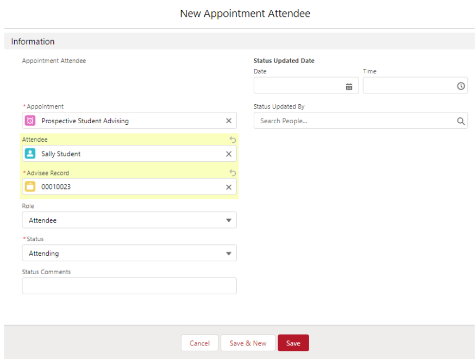The width and height of the screenshot is (476, 360).
Task: Click the red Save button
Action: coord(293,343)
